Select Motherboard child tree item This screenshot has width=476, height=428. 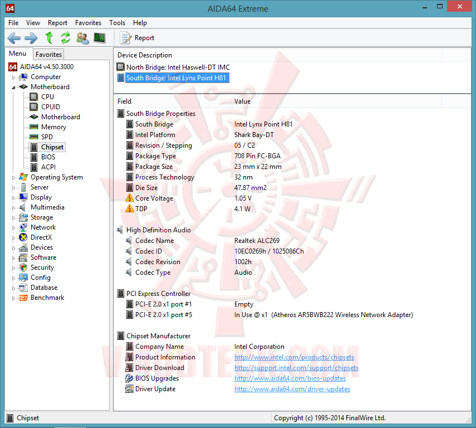tap(55, 116)
